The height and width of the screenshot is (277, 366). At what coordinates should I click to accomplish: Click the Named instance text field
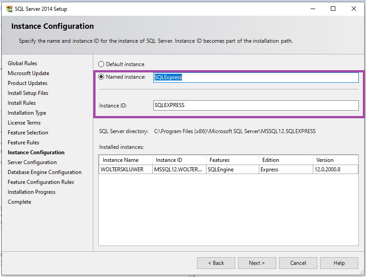coord(256,77)
